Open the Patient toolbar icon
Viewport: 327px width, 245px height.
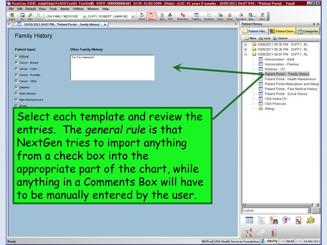click(x=142, y=16)
